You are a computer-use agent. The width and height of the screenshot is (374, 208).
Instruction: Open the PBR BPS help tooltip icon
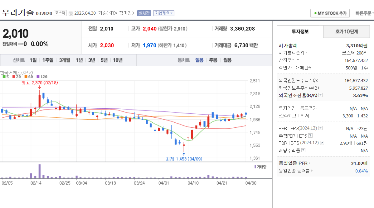coord(323,143)
